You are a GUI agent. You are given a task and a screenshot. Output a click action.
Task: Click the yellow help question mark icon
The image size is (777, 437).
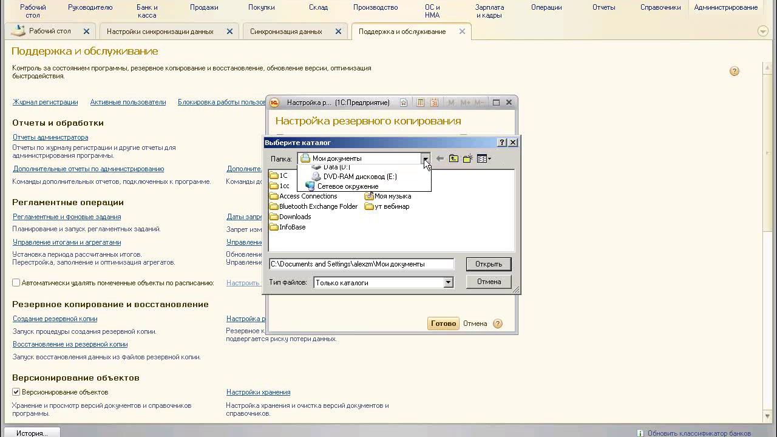(x=734, y=72)
